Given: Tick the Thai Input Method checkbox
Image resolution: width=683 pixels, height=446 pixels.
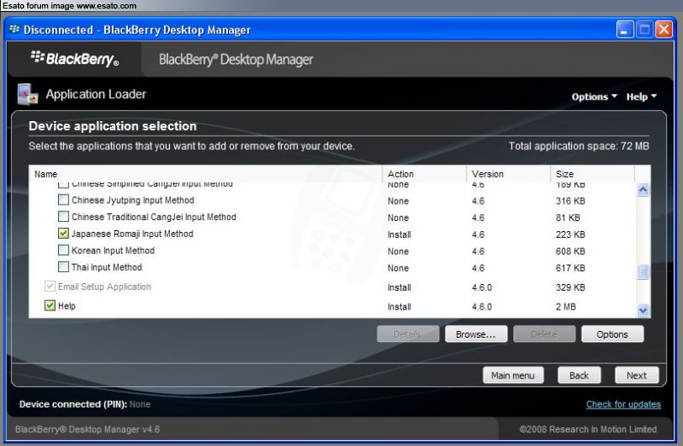Looking at the screenshot, I should point(63,266).
